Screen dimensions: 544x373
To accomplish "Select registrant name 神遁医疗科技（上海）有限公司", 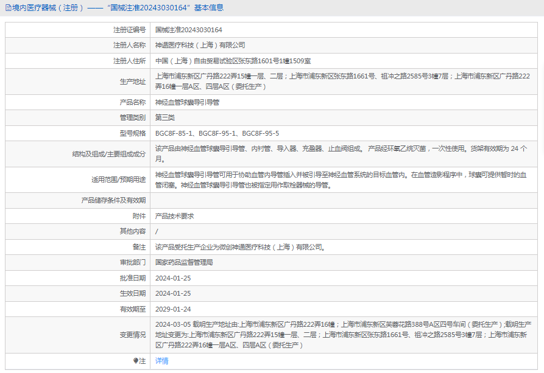I will [x=200, y=45].
